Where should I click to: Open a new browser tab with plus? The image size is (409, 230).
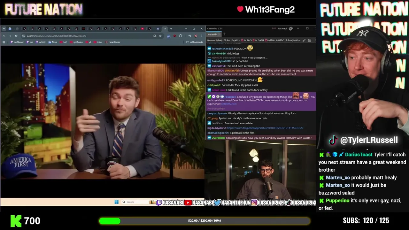(171, 29)
